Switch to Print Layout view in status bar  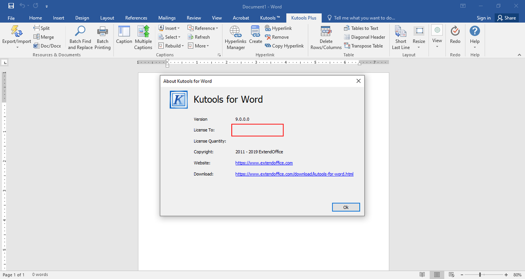(437, 275)
